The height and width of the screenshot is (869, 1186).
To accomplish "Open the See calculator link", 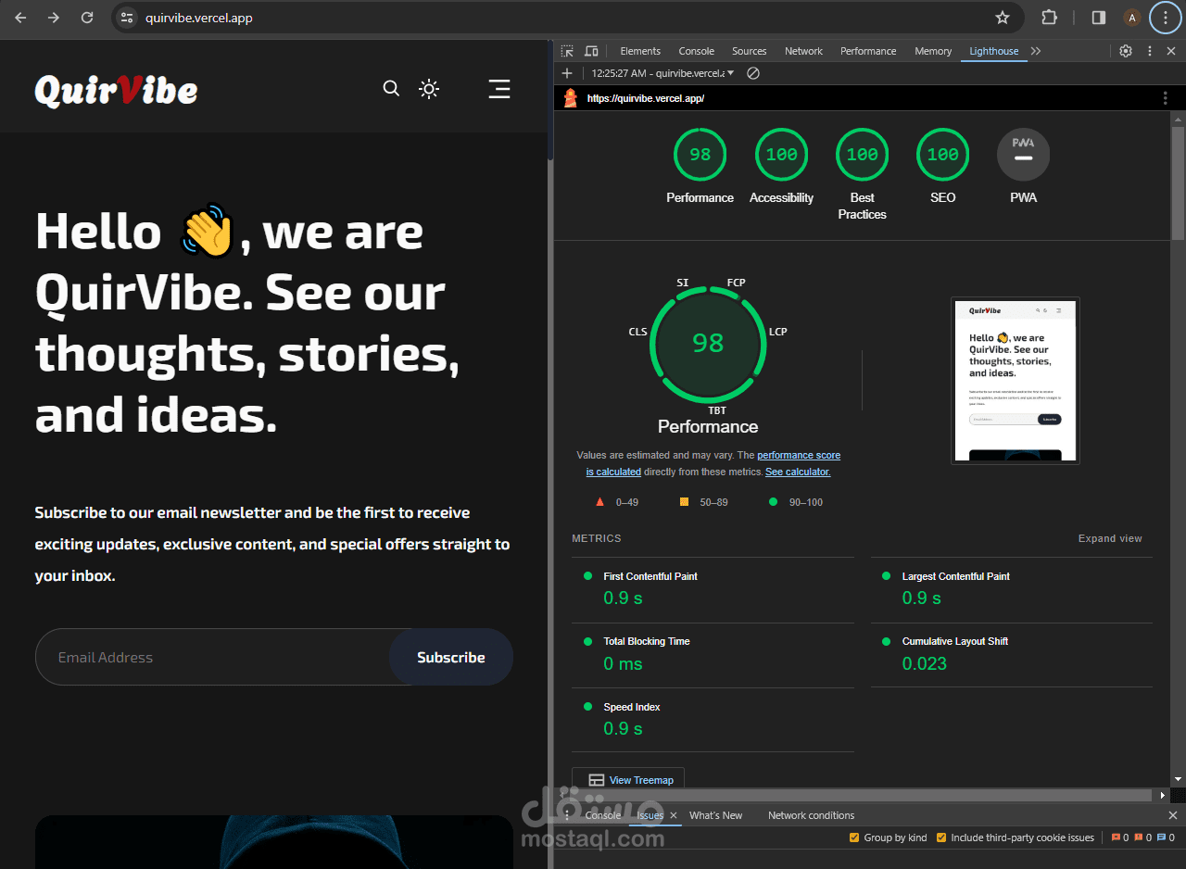I will (x=798, y=472).
